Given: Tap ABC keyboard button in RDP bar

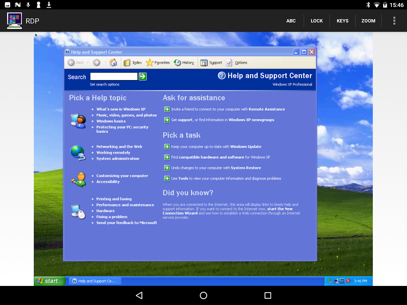Looking at the screenshot, I should pyautogui.click(x=291, y=21).
